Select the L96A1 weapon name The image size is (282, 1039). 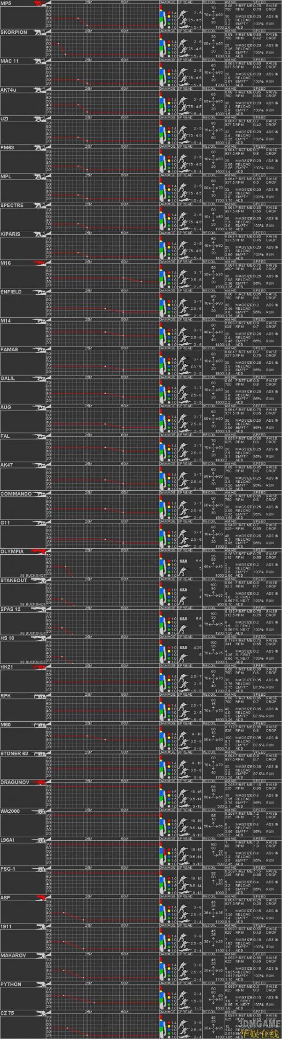point(8,840)
